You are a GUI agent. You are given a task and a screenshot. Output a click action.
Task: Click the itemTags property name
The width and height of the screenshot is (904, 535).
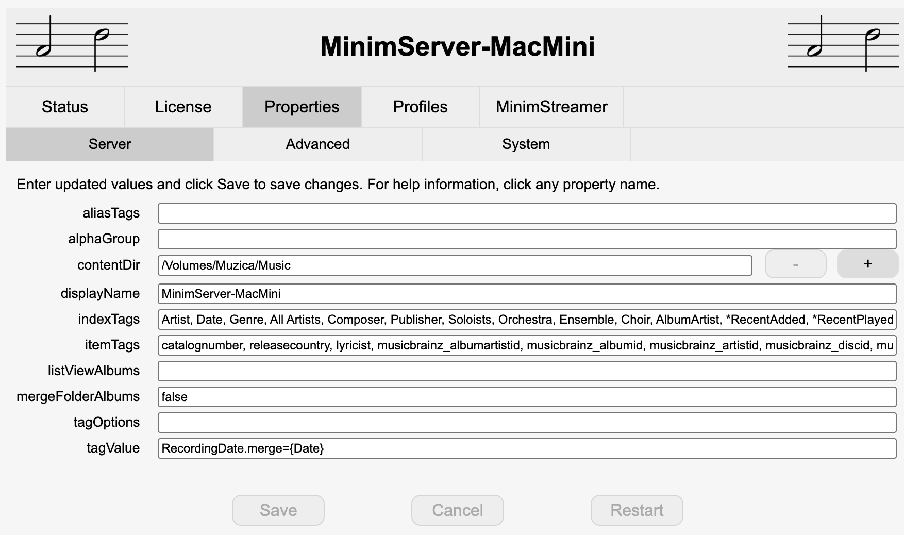112,345
